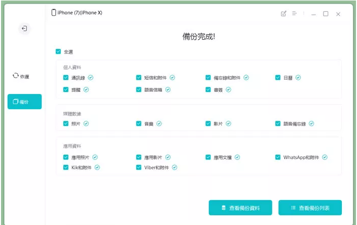Screen dimensions: 357x225
Task: Minimize the application window
Action: (x=313, y=14)
